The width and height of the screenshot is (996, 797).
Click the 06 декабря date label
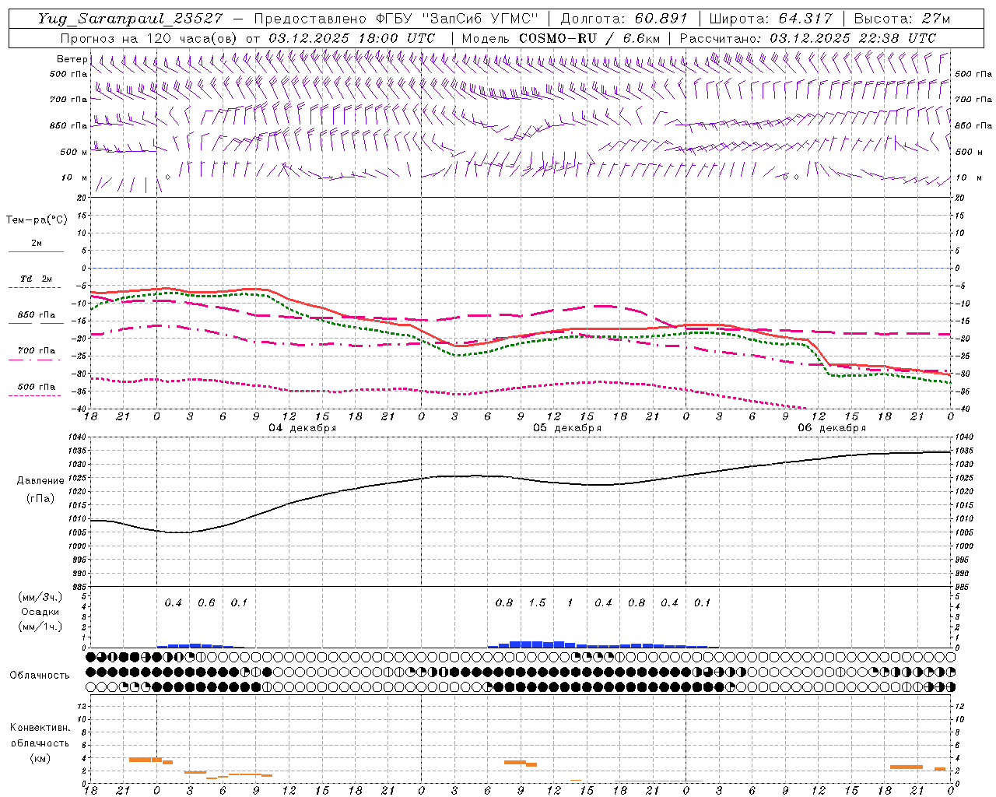(832, 428)
